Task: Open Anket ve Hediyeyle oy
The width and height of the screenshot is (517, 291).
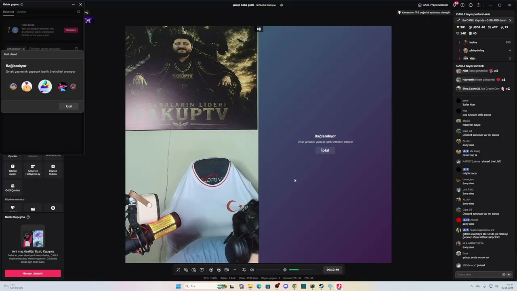Action: tap(33, 170)
